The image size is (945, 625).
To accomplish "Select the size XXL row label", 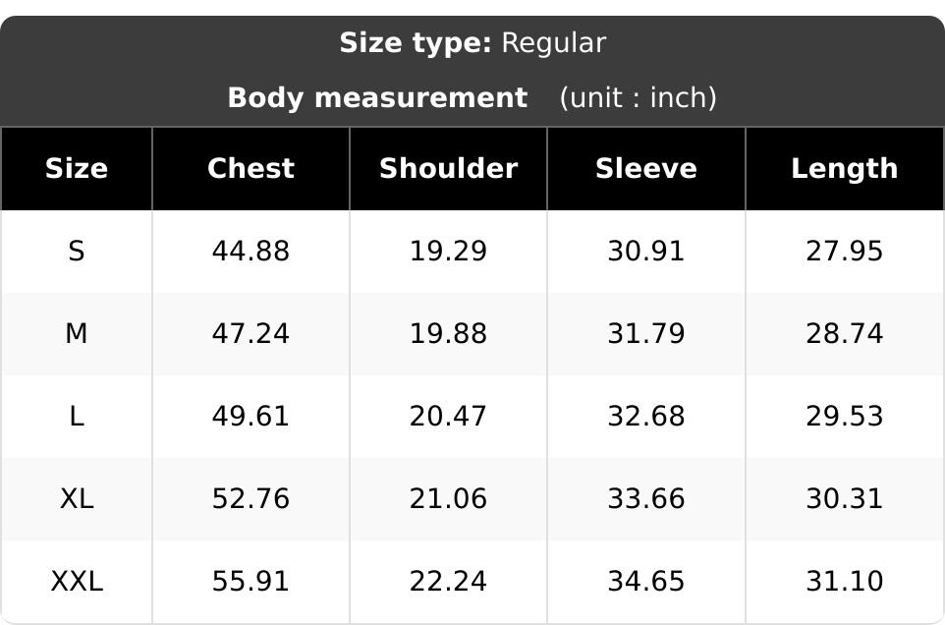I will 77,582.
